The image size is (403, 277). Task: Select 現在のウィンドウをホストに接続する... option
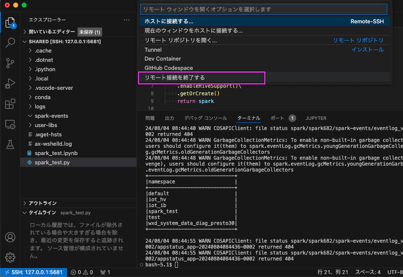[x=265, y=30]
